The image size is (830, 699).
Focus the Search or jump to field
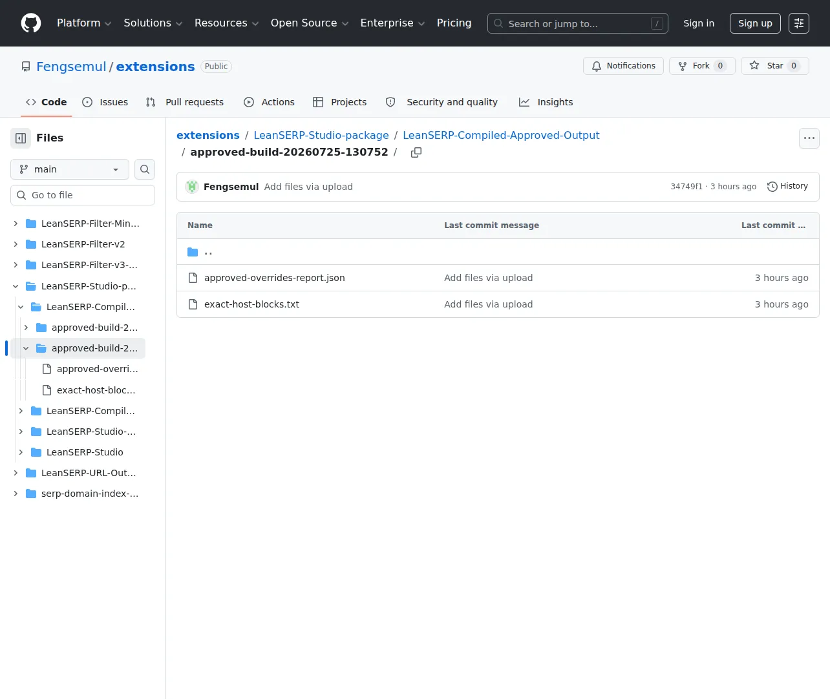click(578, 23)
